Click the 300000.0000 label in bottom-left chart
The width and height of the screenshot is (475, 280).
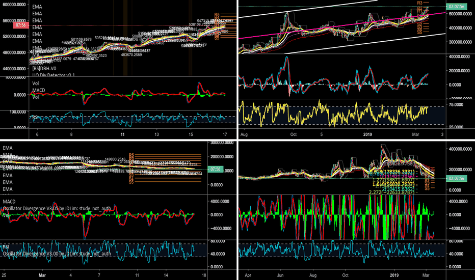pyautogui.click(x=222, y=143)
